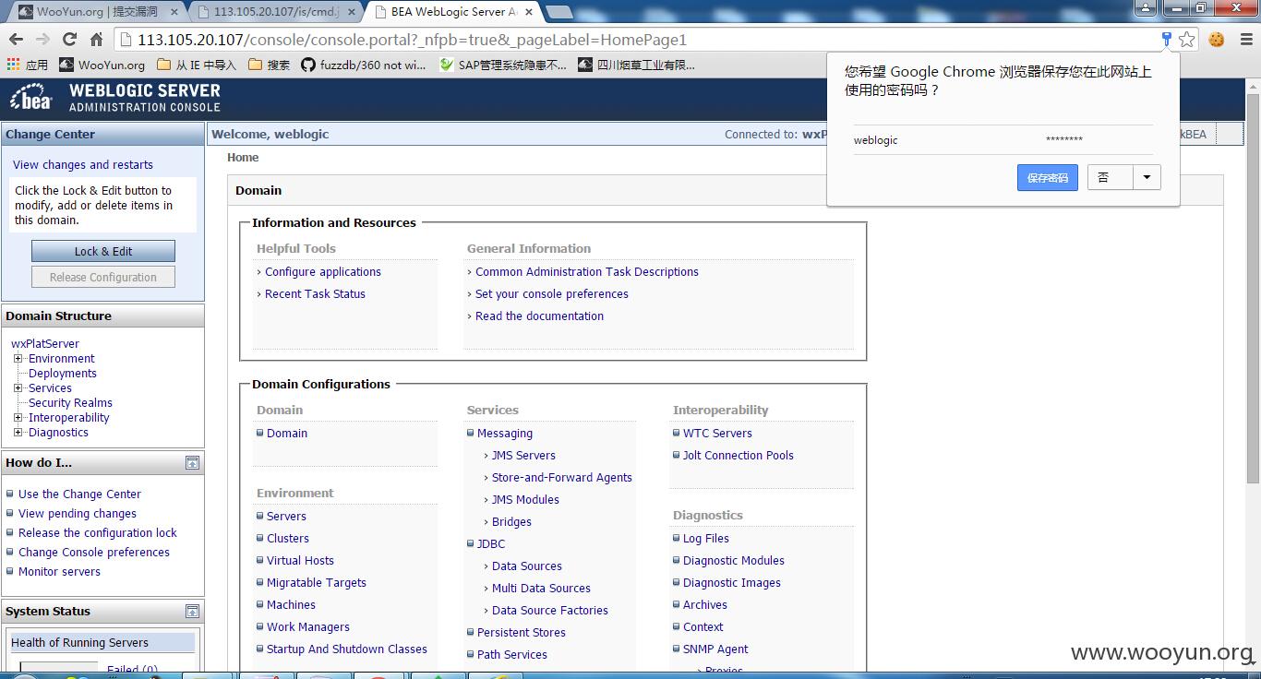The image size is (1261, 679).
Task: Open the dropdown arrow next to the 否 button
Action: pos(1147,178)
